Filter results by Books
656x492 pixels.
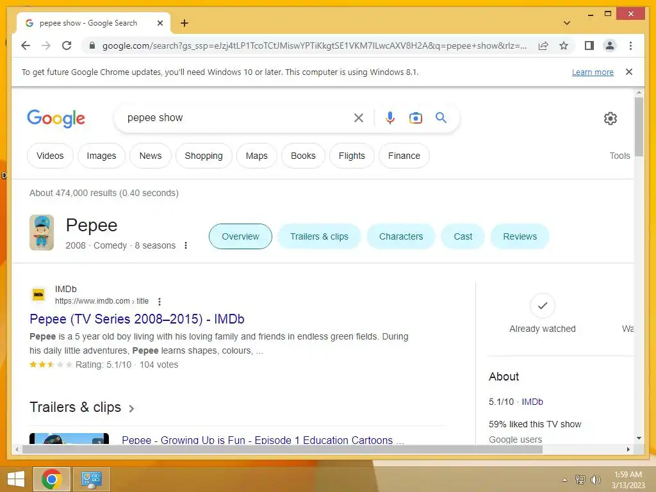[x=303, y=156]
